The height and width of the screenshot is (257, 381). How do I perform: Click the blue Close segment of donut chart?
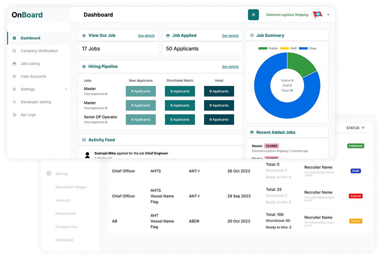269,103
